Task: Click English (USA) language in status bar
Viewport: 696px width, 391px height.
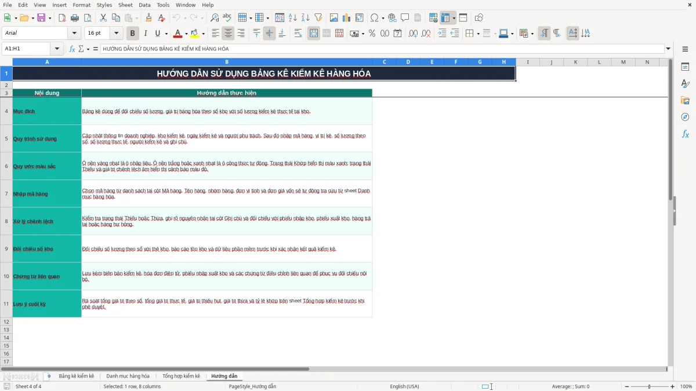Action: tap(404, 386)
